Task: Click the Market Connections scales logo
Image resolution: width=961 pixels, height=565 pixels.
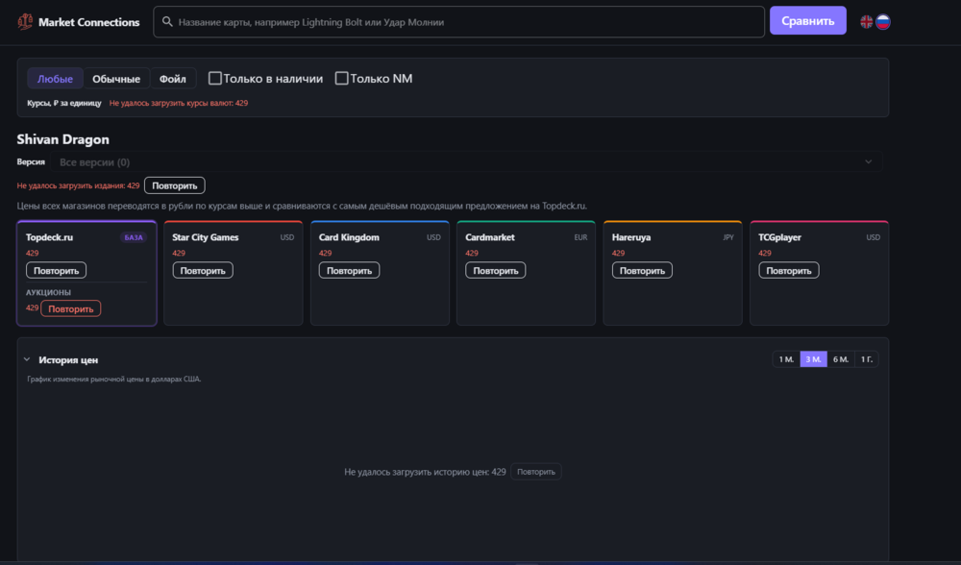Action: coord(25,22)
